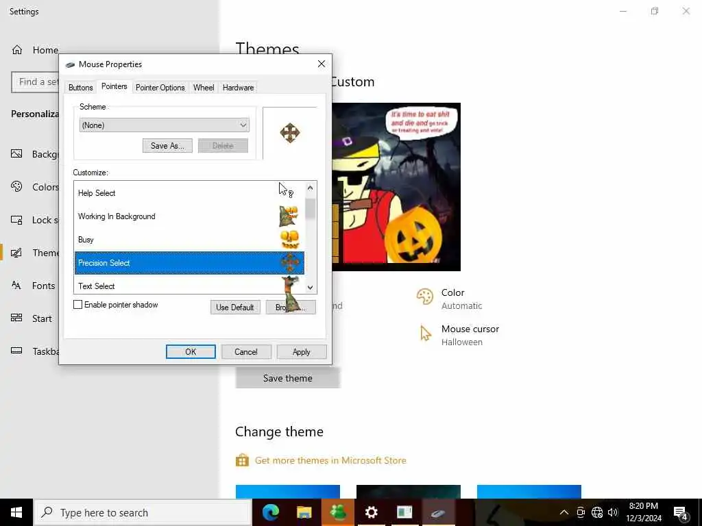702x526 pixels.
Task: Click the Mouse cursor Halloween option
Action: click(x=460, y=335)
